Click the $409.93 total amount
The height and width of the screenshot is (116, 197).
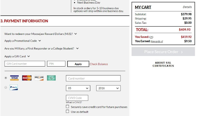(x=185, y=29)
